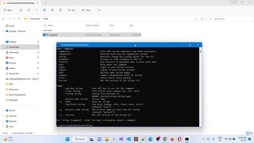254x143 pixels.
Task: Open Chat app on taskbar
Action: pyautogui.click(x=99, y=139)
